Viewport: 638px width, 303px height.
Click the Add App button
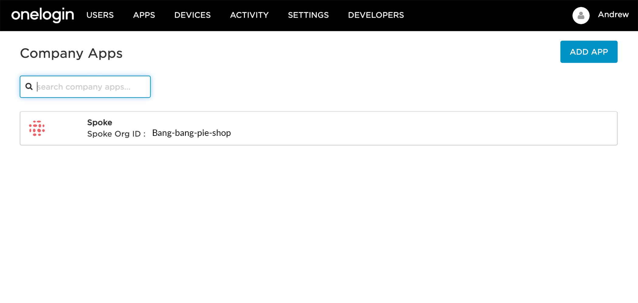point(589,52)
